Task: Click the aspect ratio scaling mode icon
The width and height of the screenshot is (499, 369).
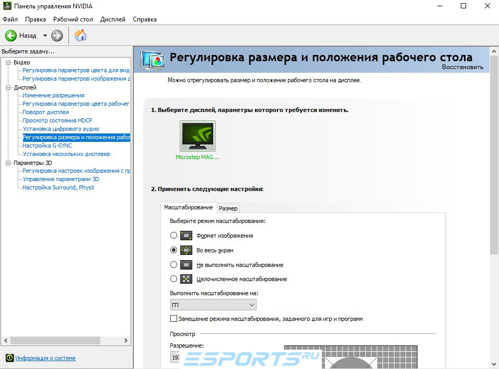Action: click(186, 236)
